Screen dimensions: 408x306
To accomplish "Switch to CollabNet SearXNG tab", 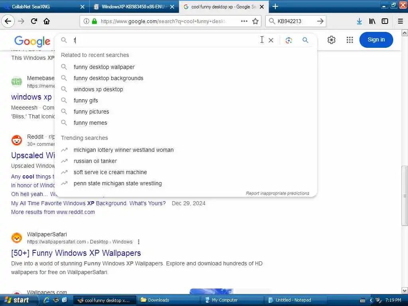I will pos(45,7).
